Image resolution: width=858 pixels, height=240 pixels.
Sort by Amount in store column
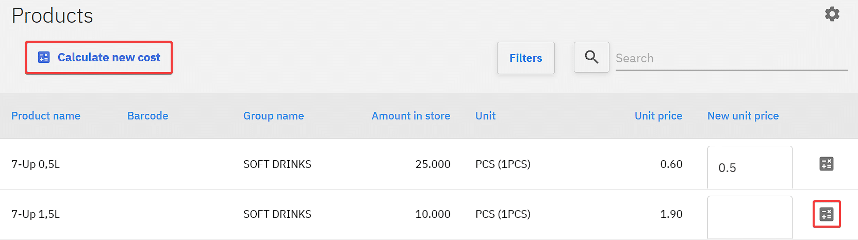tap(410, 116)
